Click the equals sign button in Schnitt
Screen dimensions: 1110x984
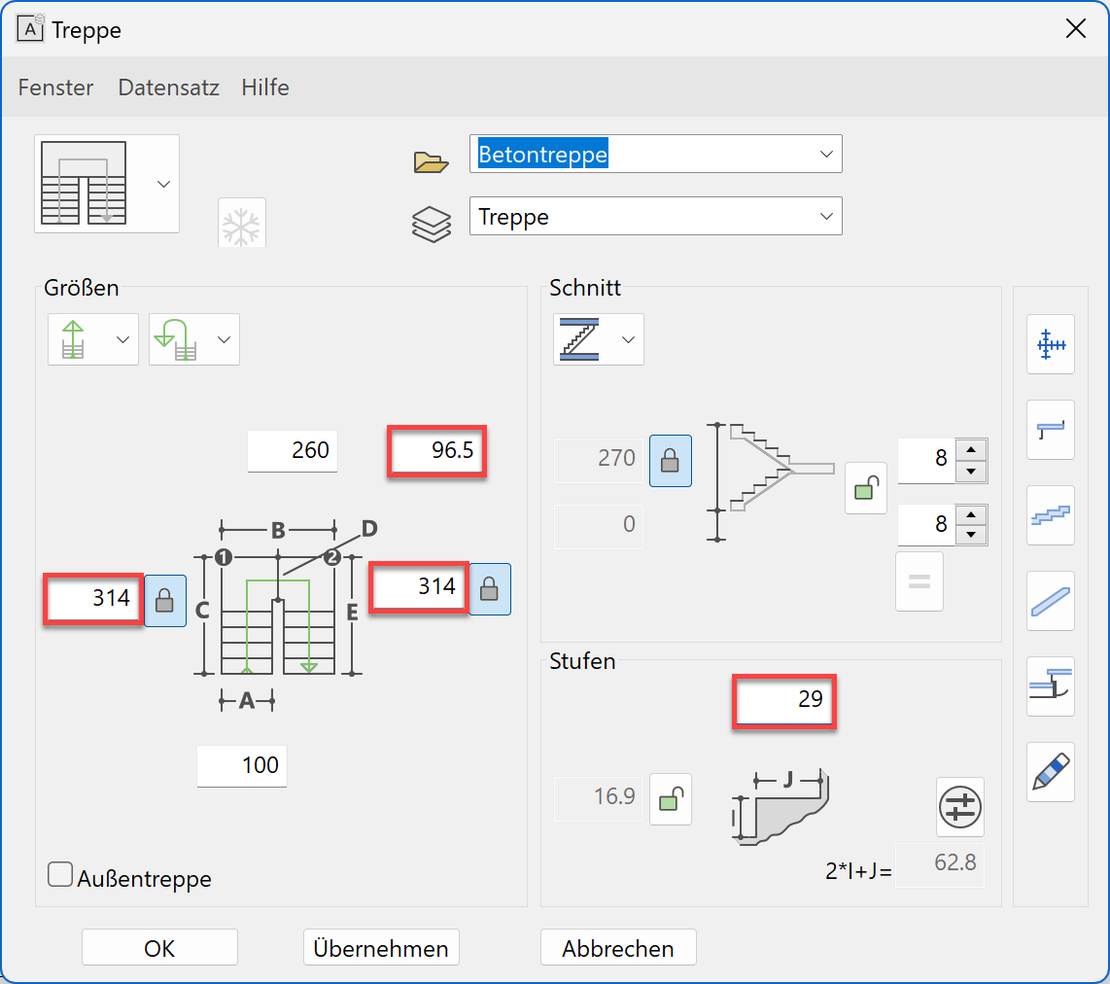click(x=919, y=581)
